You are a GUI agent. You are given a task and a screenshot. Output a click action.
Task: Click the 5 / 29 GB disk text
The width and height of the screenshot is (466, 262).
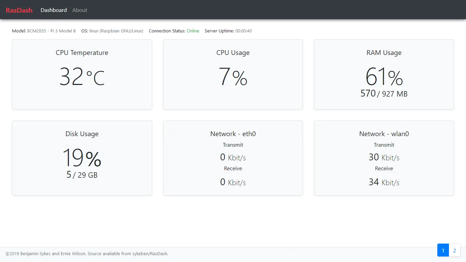click(82, 175)
